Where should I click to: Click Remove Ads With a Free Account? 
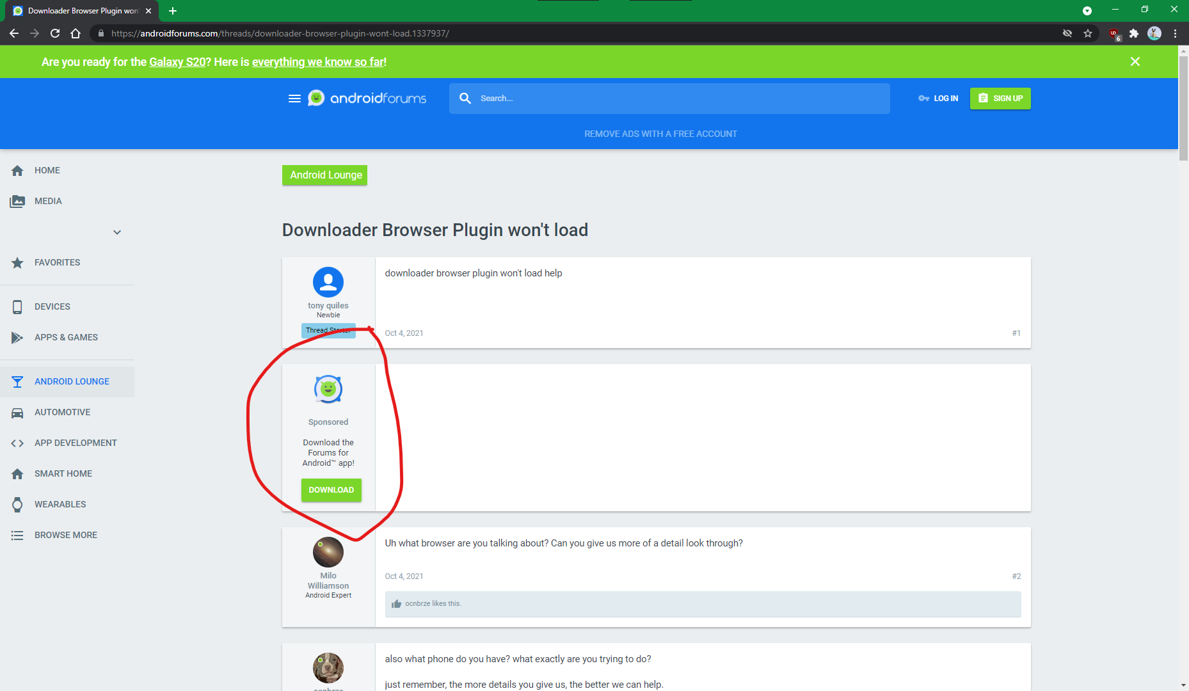coord(660,134)
